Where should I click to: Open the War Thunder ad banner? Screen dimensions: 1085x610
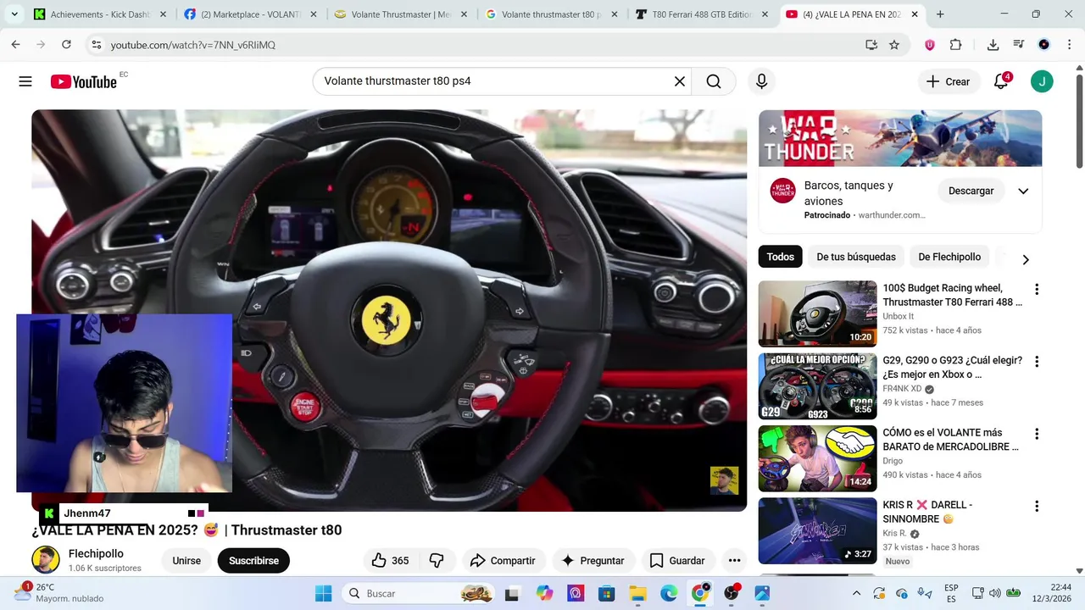tap(900, 138)
